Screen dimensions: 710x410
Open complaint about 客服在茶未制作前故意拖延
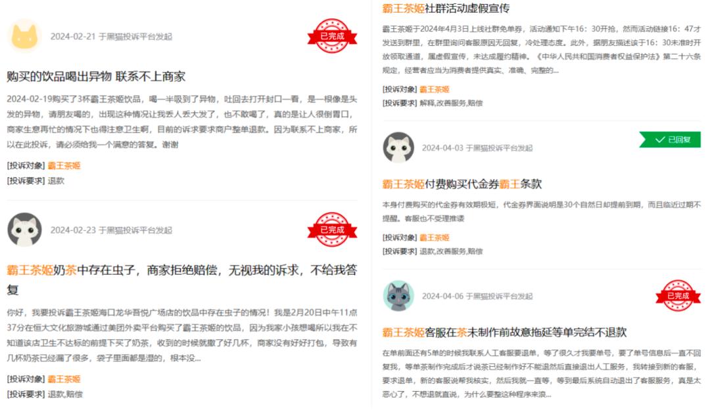[504, 332]
